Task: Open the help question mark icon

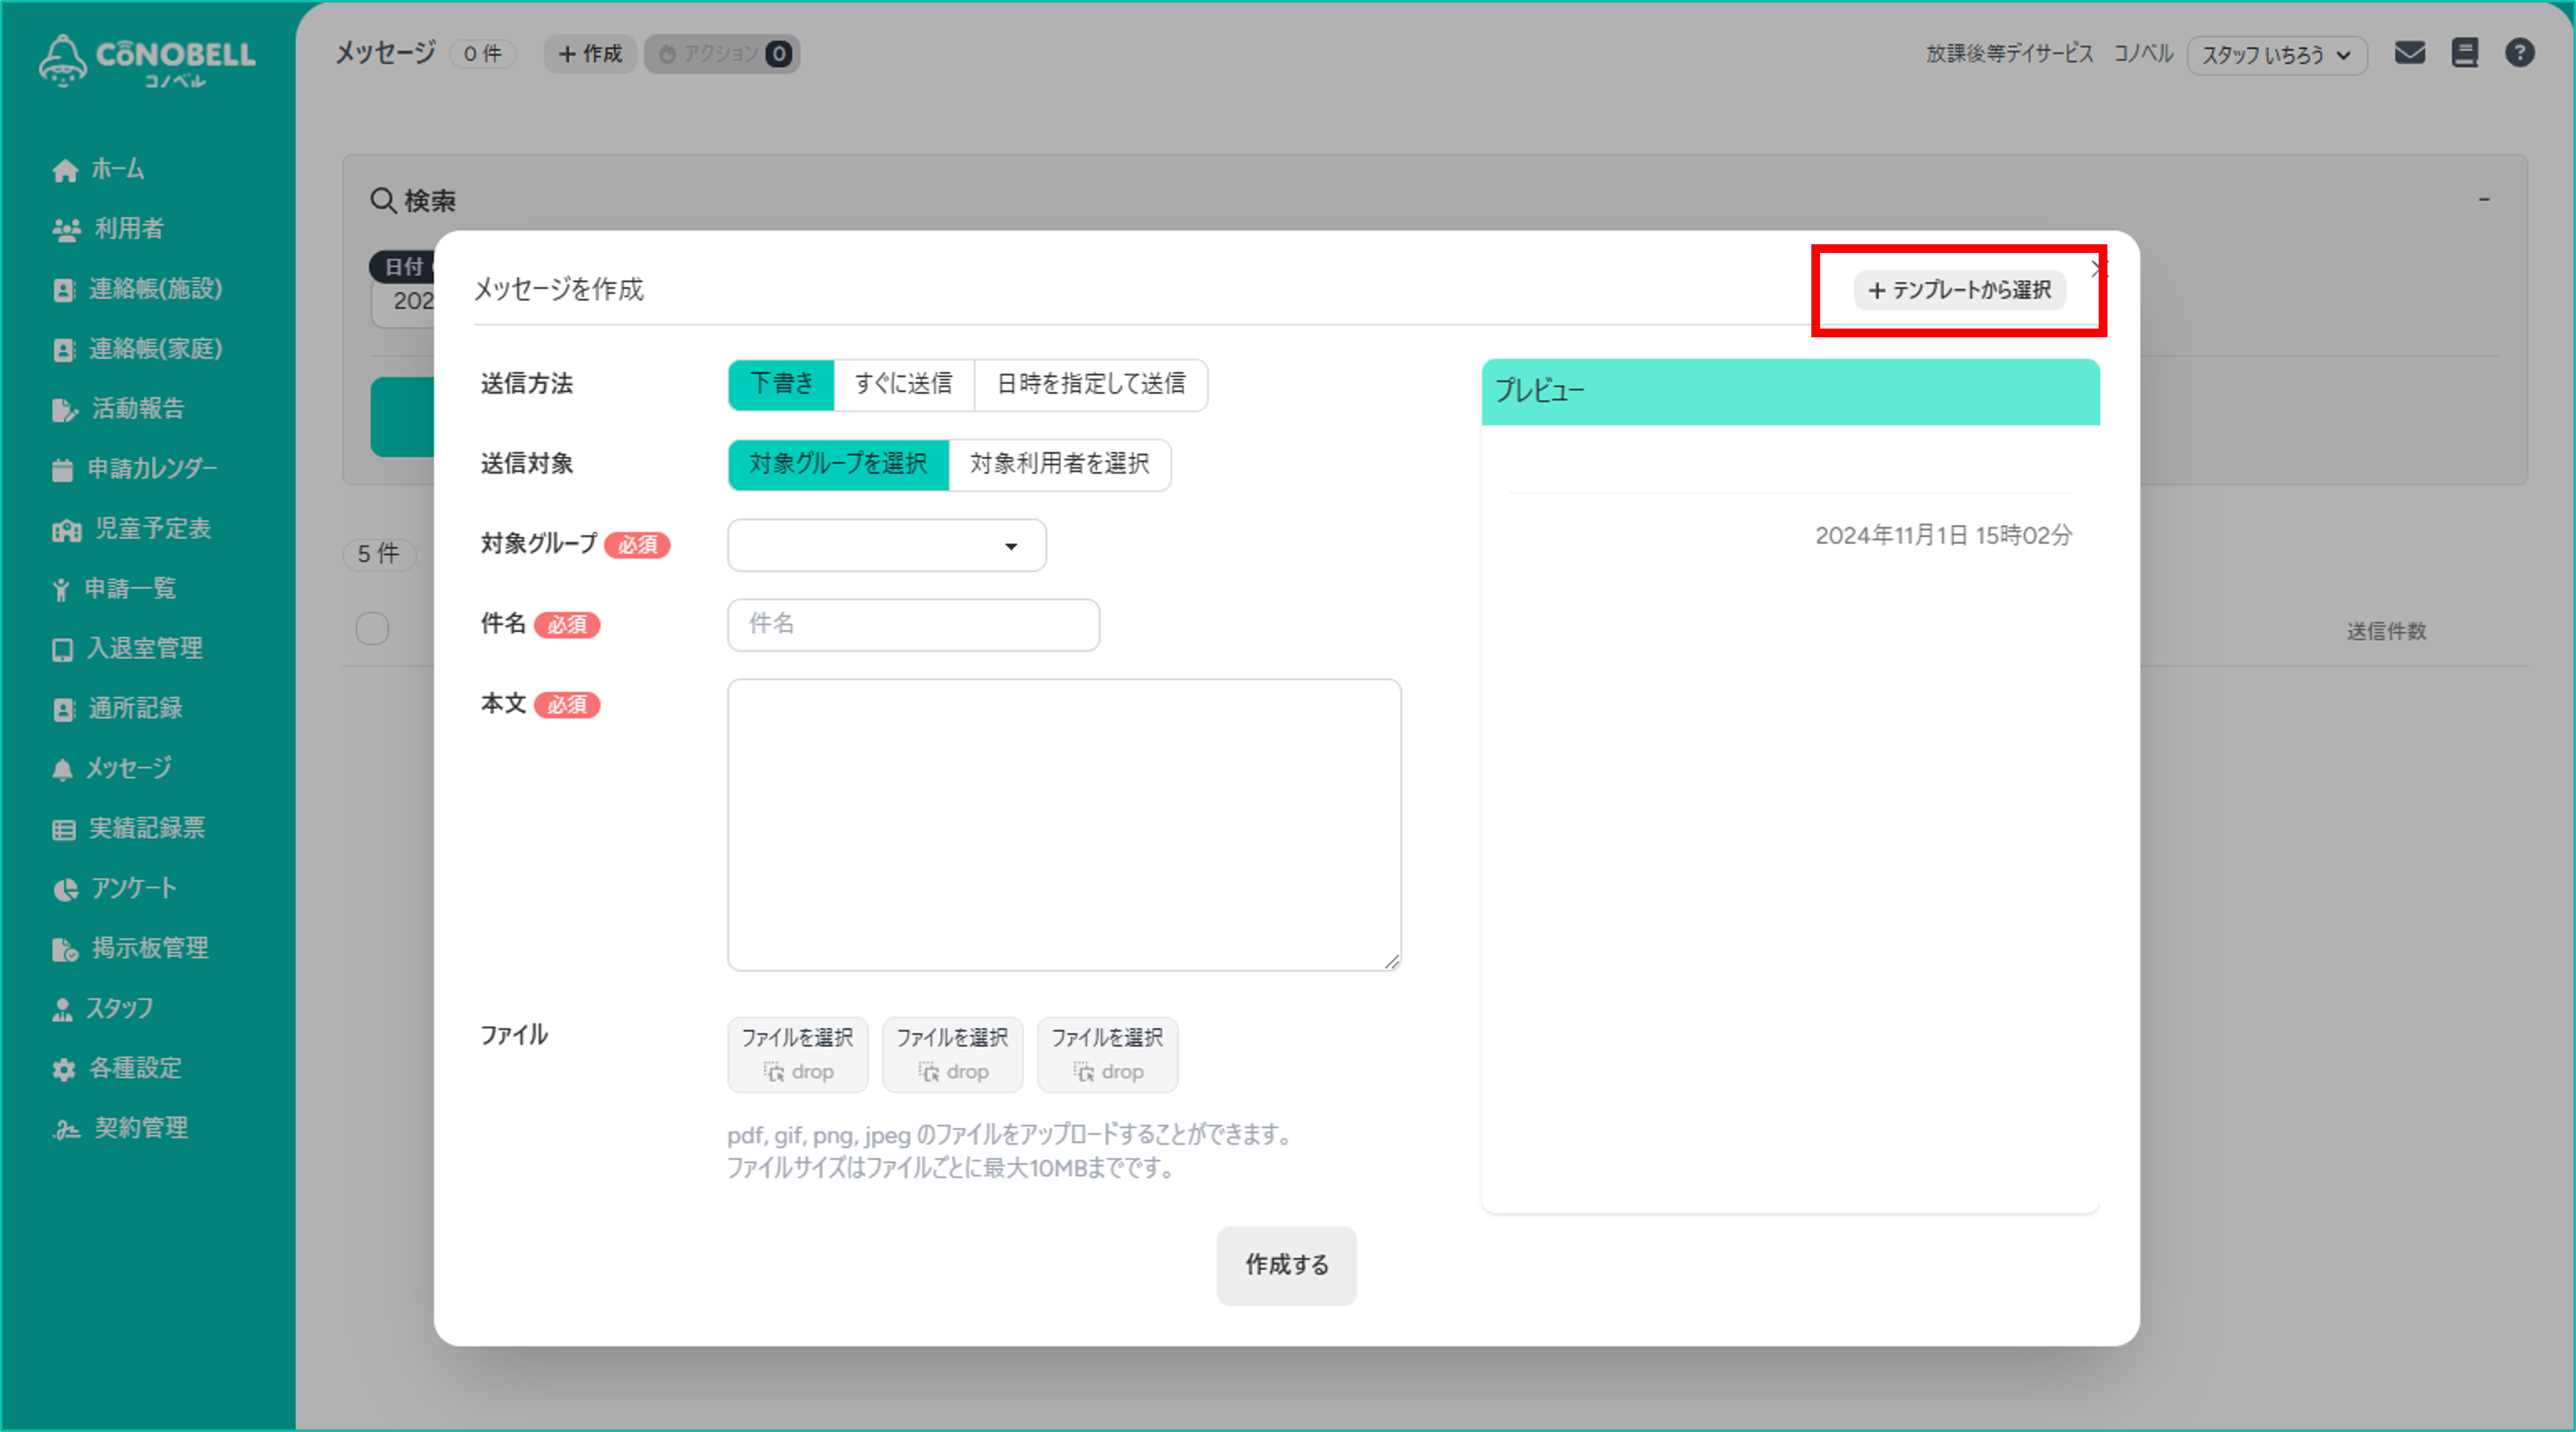Action: (x=2520, y=53)
